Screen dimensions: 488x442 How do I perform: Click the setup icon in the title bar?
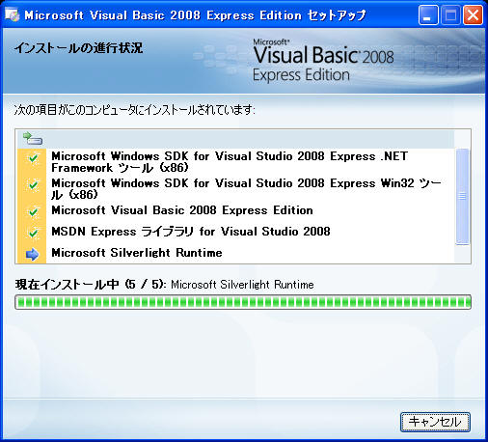[x=13, y=15]
